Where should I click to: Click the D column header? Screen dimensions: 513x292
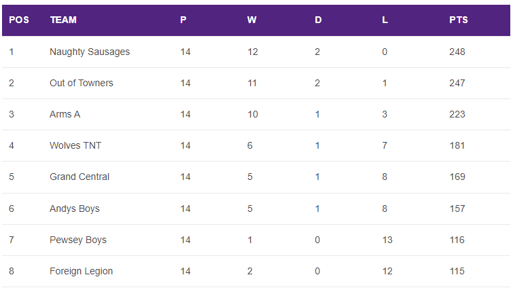(x=318, y=20)
